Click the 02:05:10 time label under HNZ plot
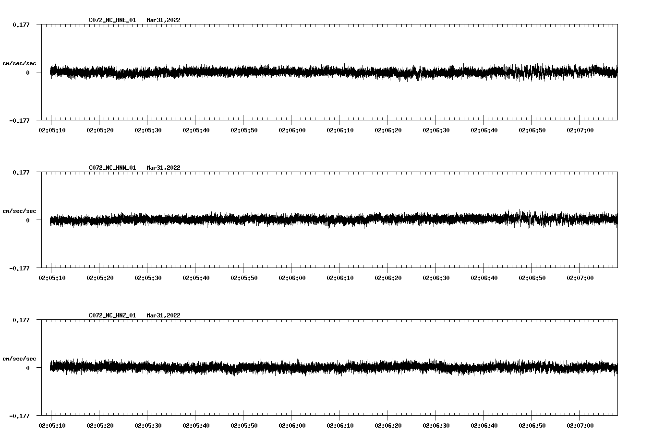This screenshot has height=443, width=652. [52, 425]
